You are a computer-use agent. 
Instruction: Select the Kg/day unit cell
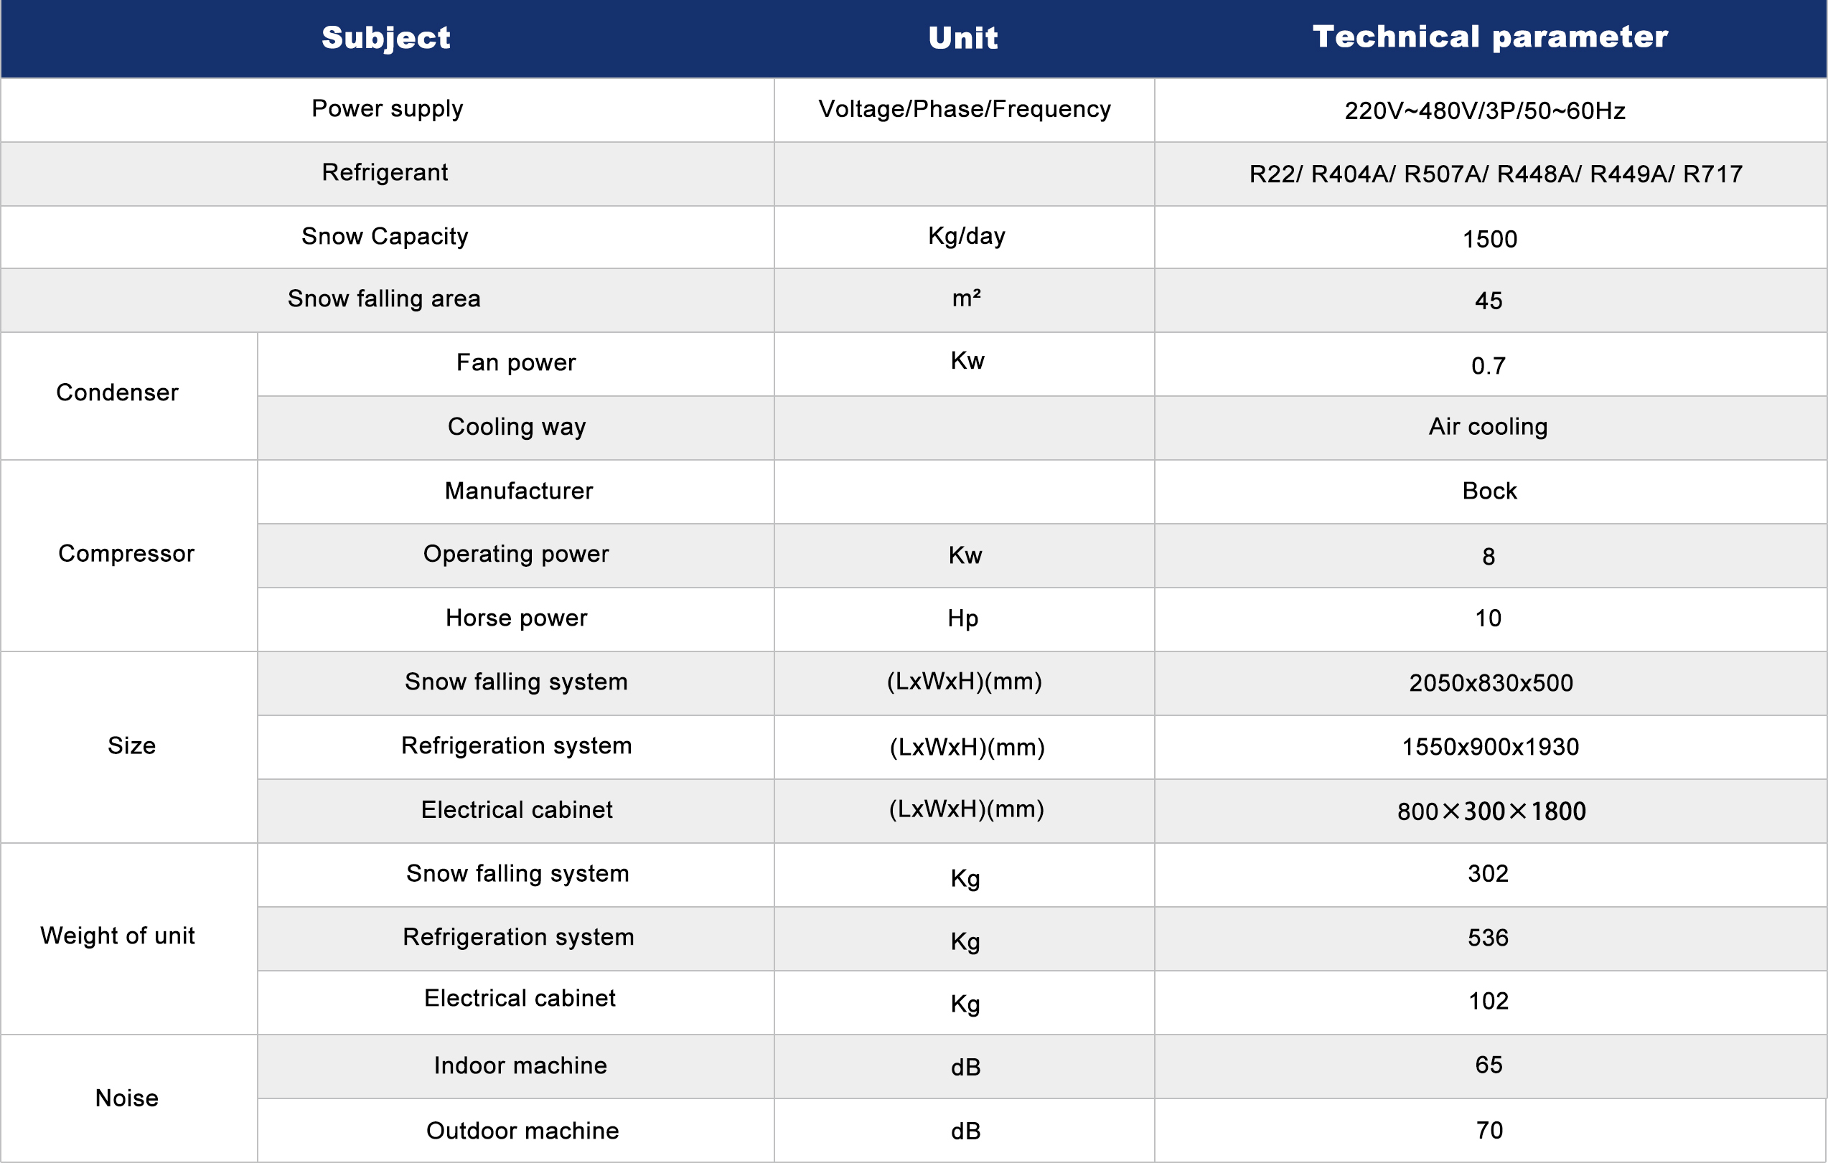coord(965,236)
